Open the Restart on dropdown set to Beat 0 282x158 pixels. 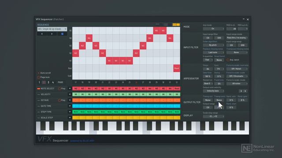[208, 84]
